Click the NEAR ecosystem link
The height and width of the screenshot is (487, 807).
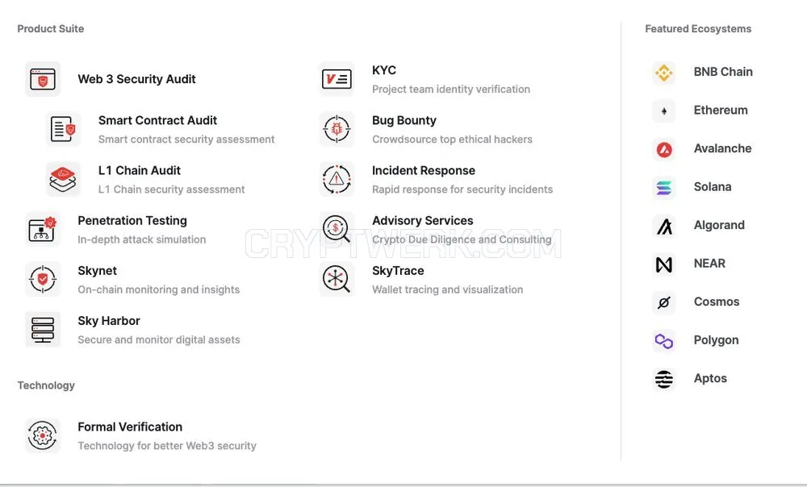point(688,264)
